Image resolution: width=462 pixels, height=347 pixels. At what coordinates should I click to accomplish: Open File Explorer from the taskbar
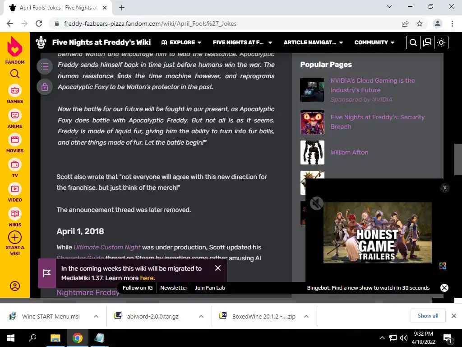tap(55, 338)
